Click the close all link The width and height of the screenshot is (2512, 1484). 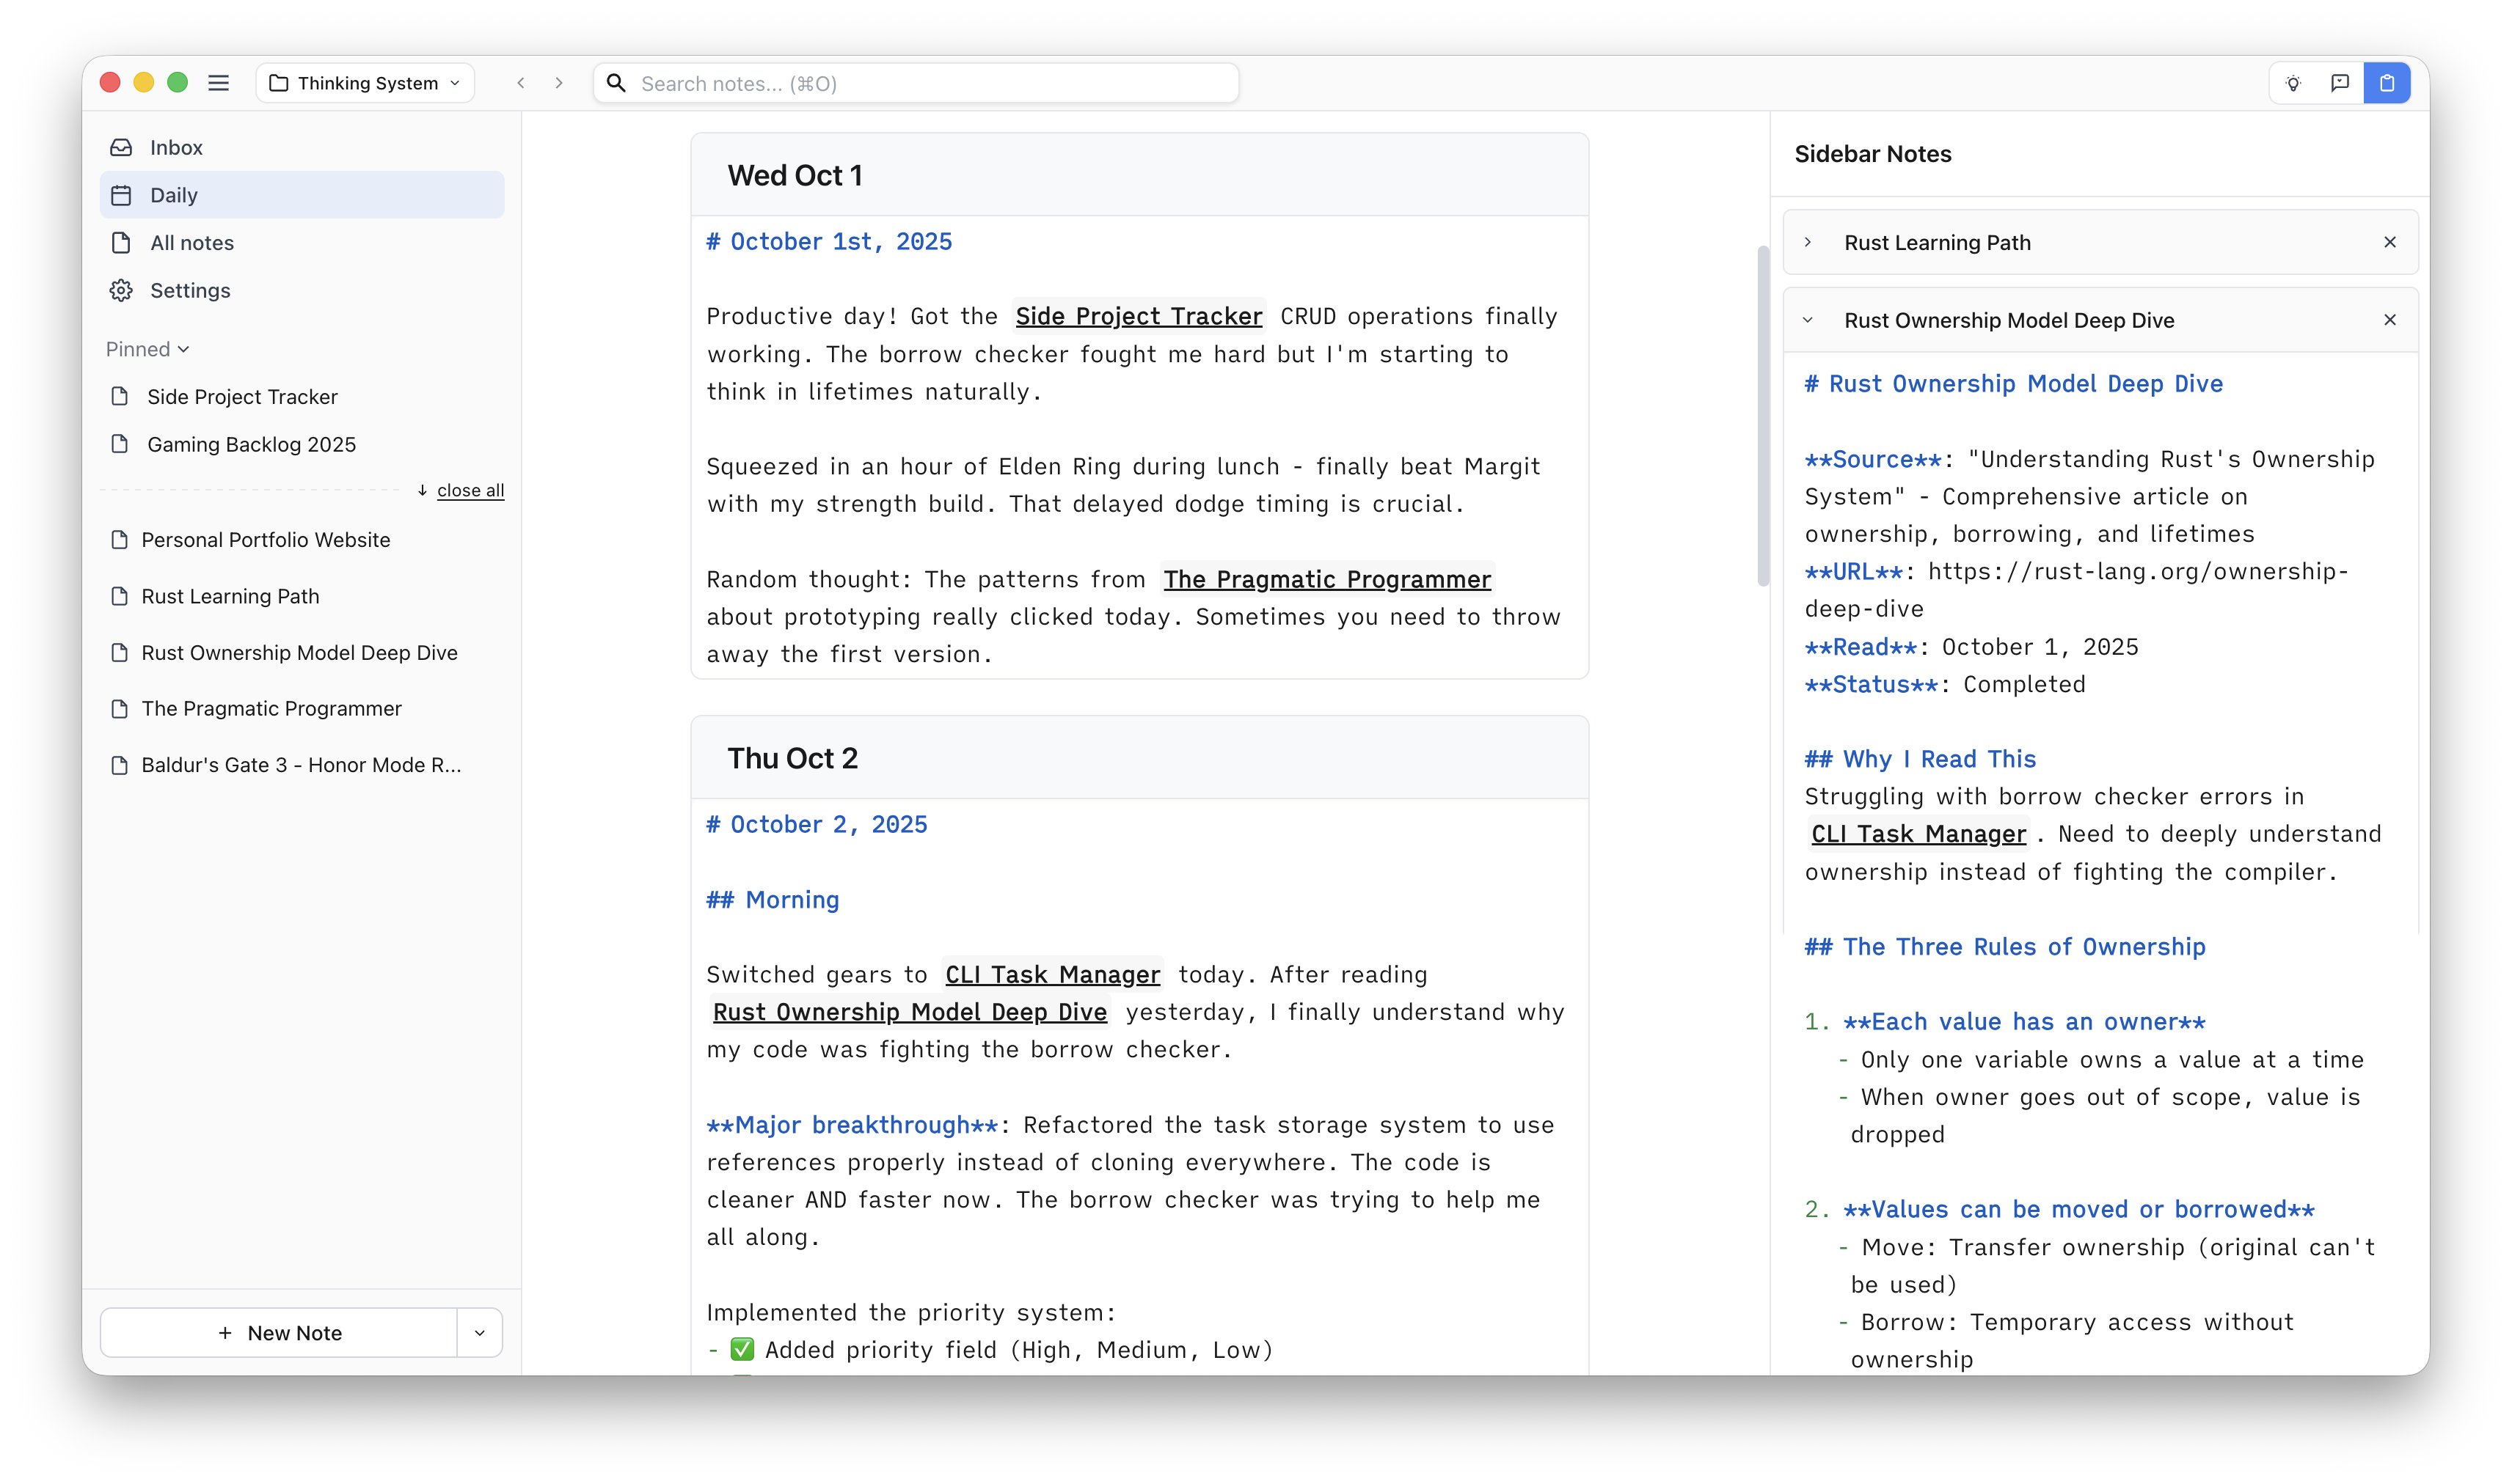(470, 490)
